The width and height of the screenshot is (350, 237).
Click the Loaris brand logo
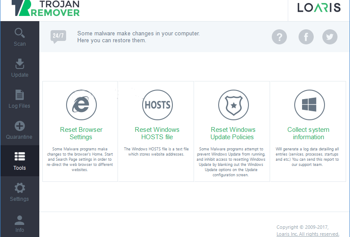click(x=319, y=8)
